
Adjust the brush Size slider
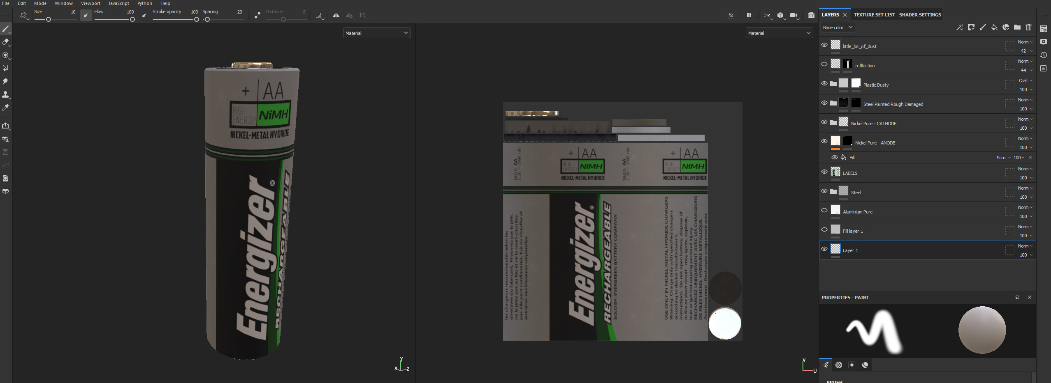(x=55, y=19)
